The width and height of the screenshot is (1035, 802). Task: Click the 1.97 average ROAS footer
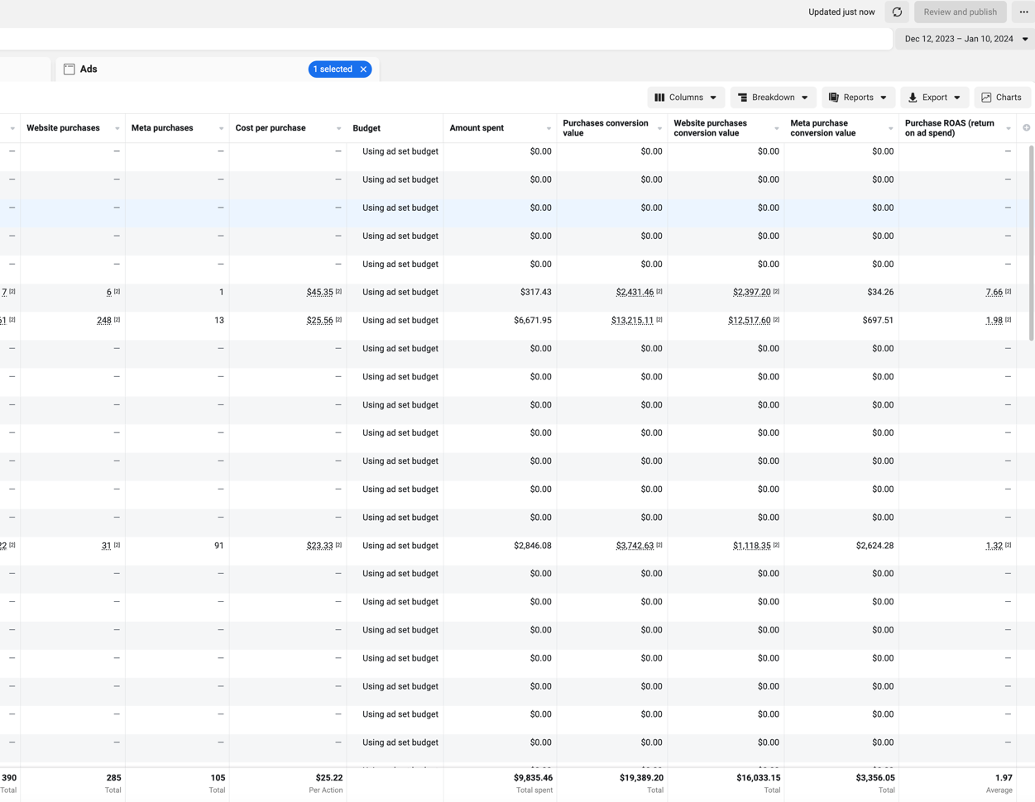coord(1004,778)
